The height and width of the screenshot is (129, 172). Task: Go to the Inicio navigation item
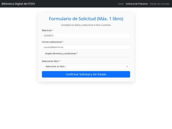click(121, 4)
